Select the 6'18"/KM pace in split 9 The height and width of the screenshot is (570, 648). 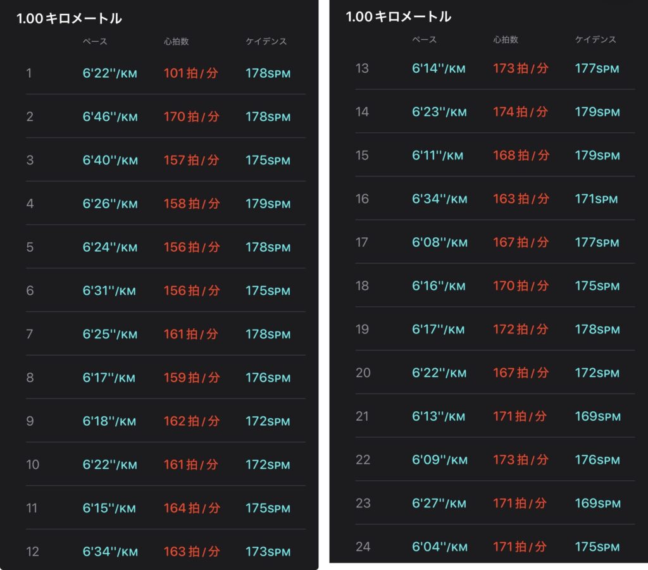click(x=109, y=421)
